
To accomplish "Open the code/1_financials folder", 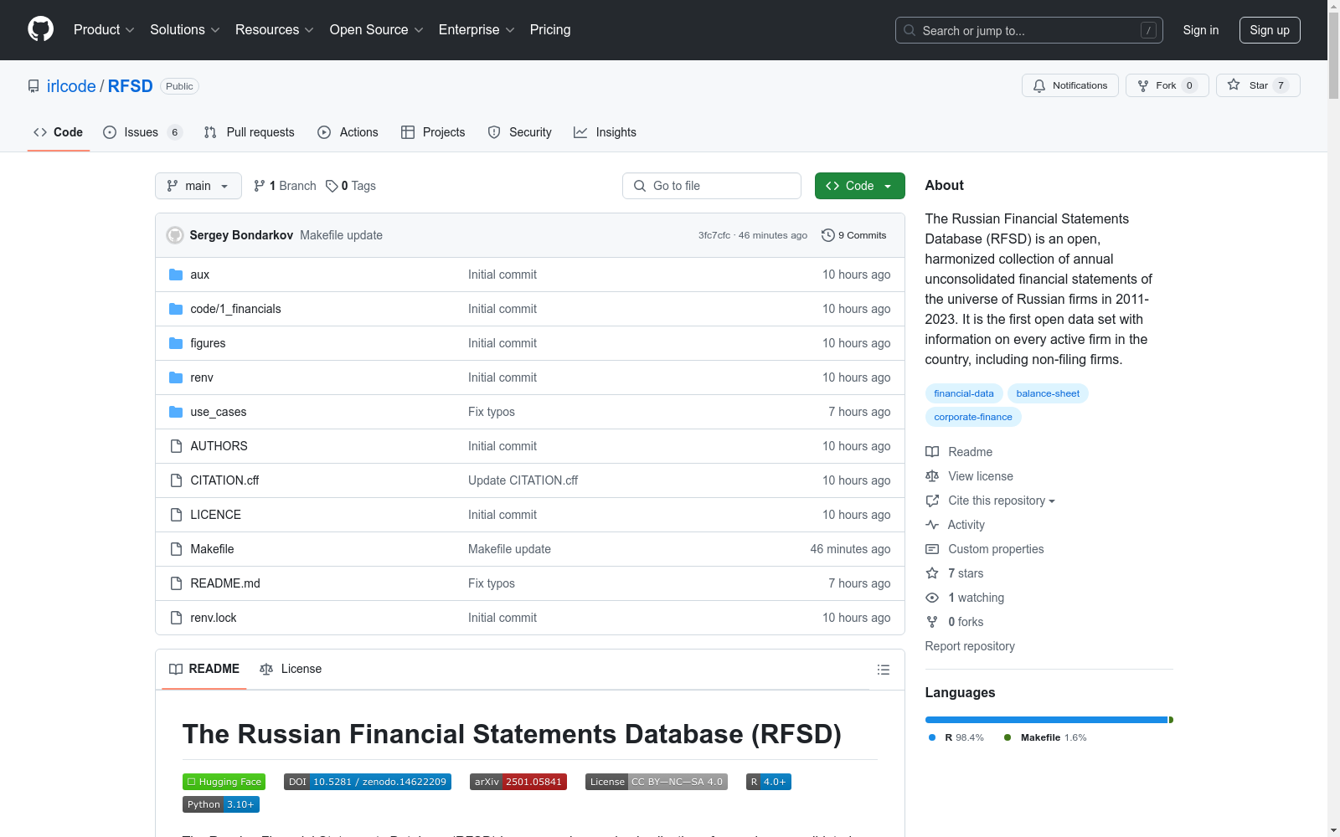I will (235, 309).
